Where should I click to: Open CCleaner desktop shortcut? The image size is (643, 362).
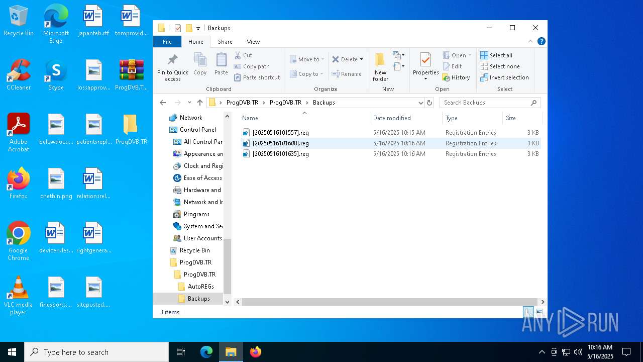point(19,75)
